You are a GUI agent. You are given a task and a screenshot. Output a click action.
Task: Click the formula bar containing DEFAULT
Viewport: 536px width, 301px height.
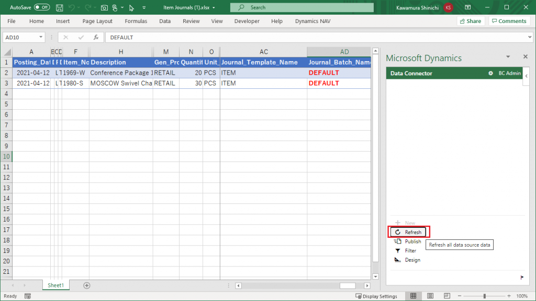pos(318,37)
